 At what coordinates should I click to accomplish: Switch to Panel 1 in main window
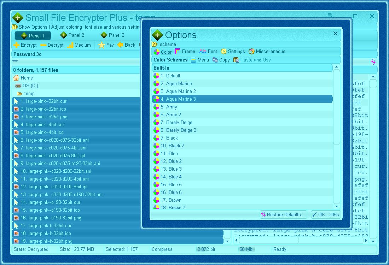point(33,36)
